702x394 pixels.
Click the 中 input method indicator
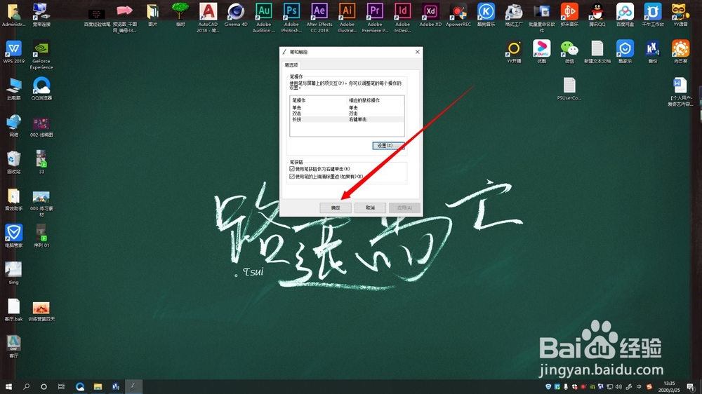639,387
